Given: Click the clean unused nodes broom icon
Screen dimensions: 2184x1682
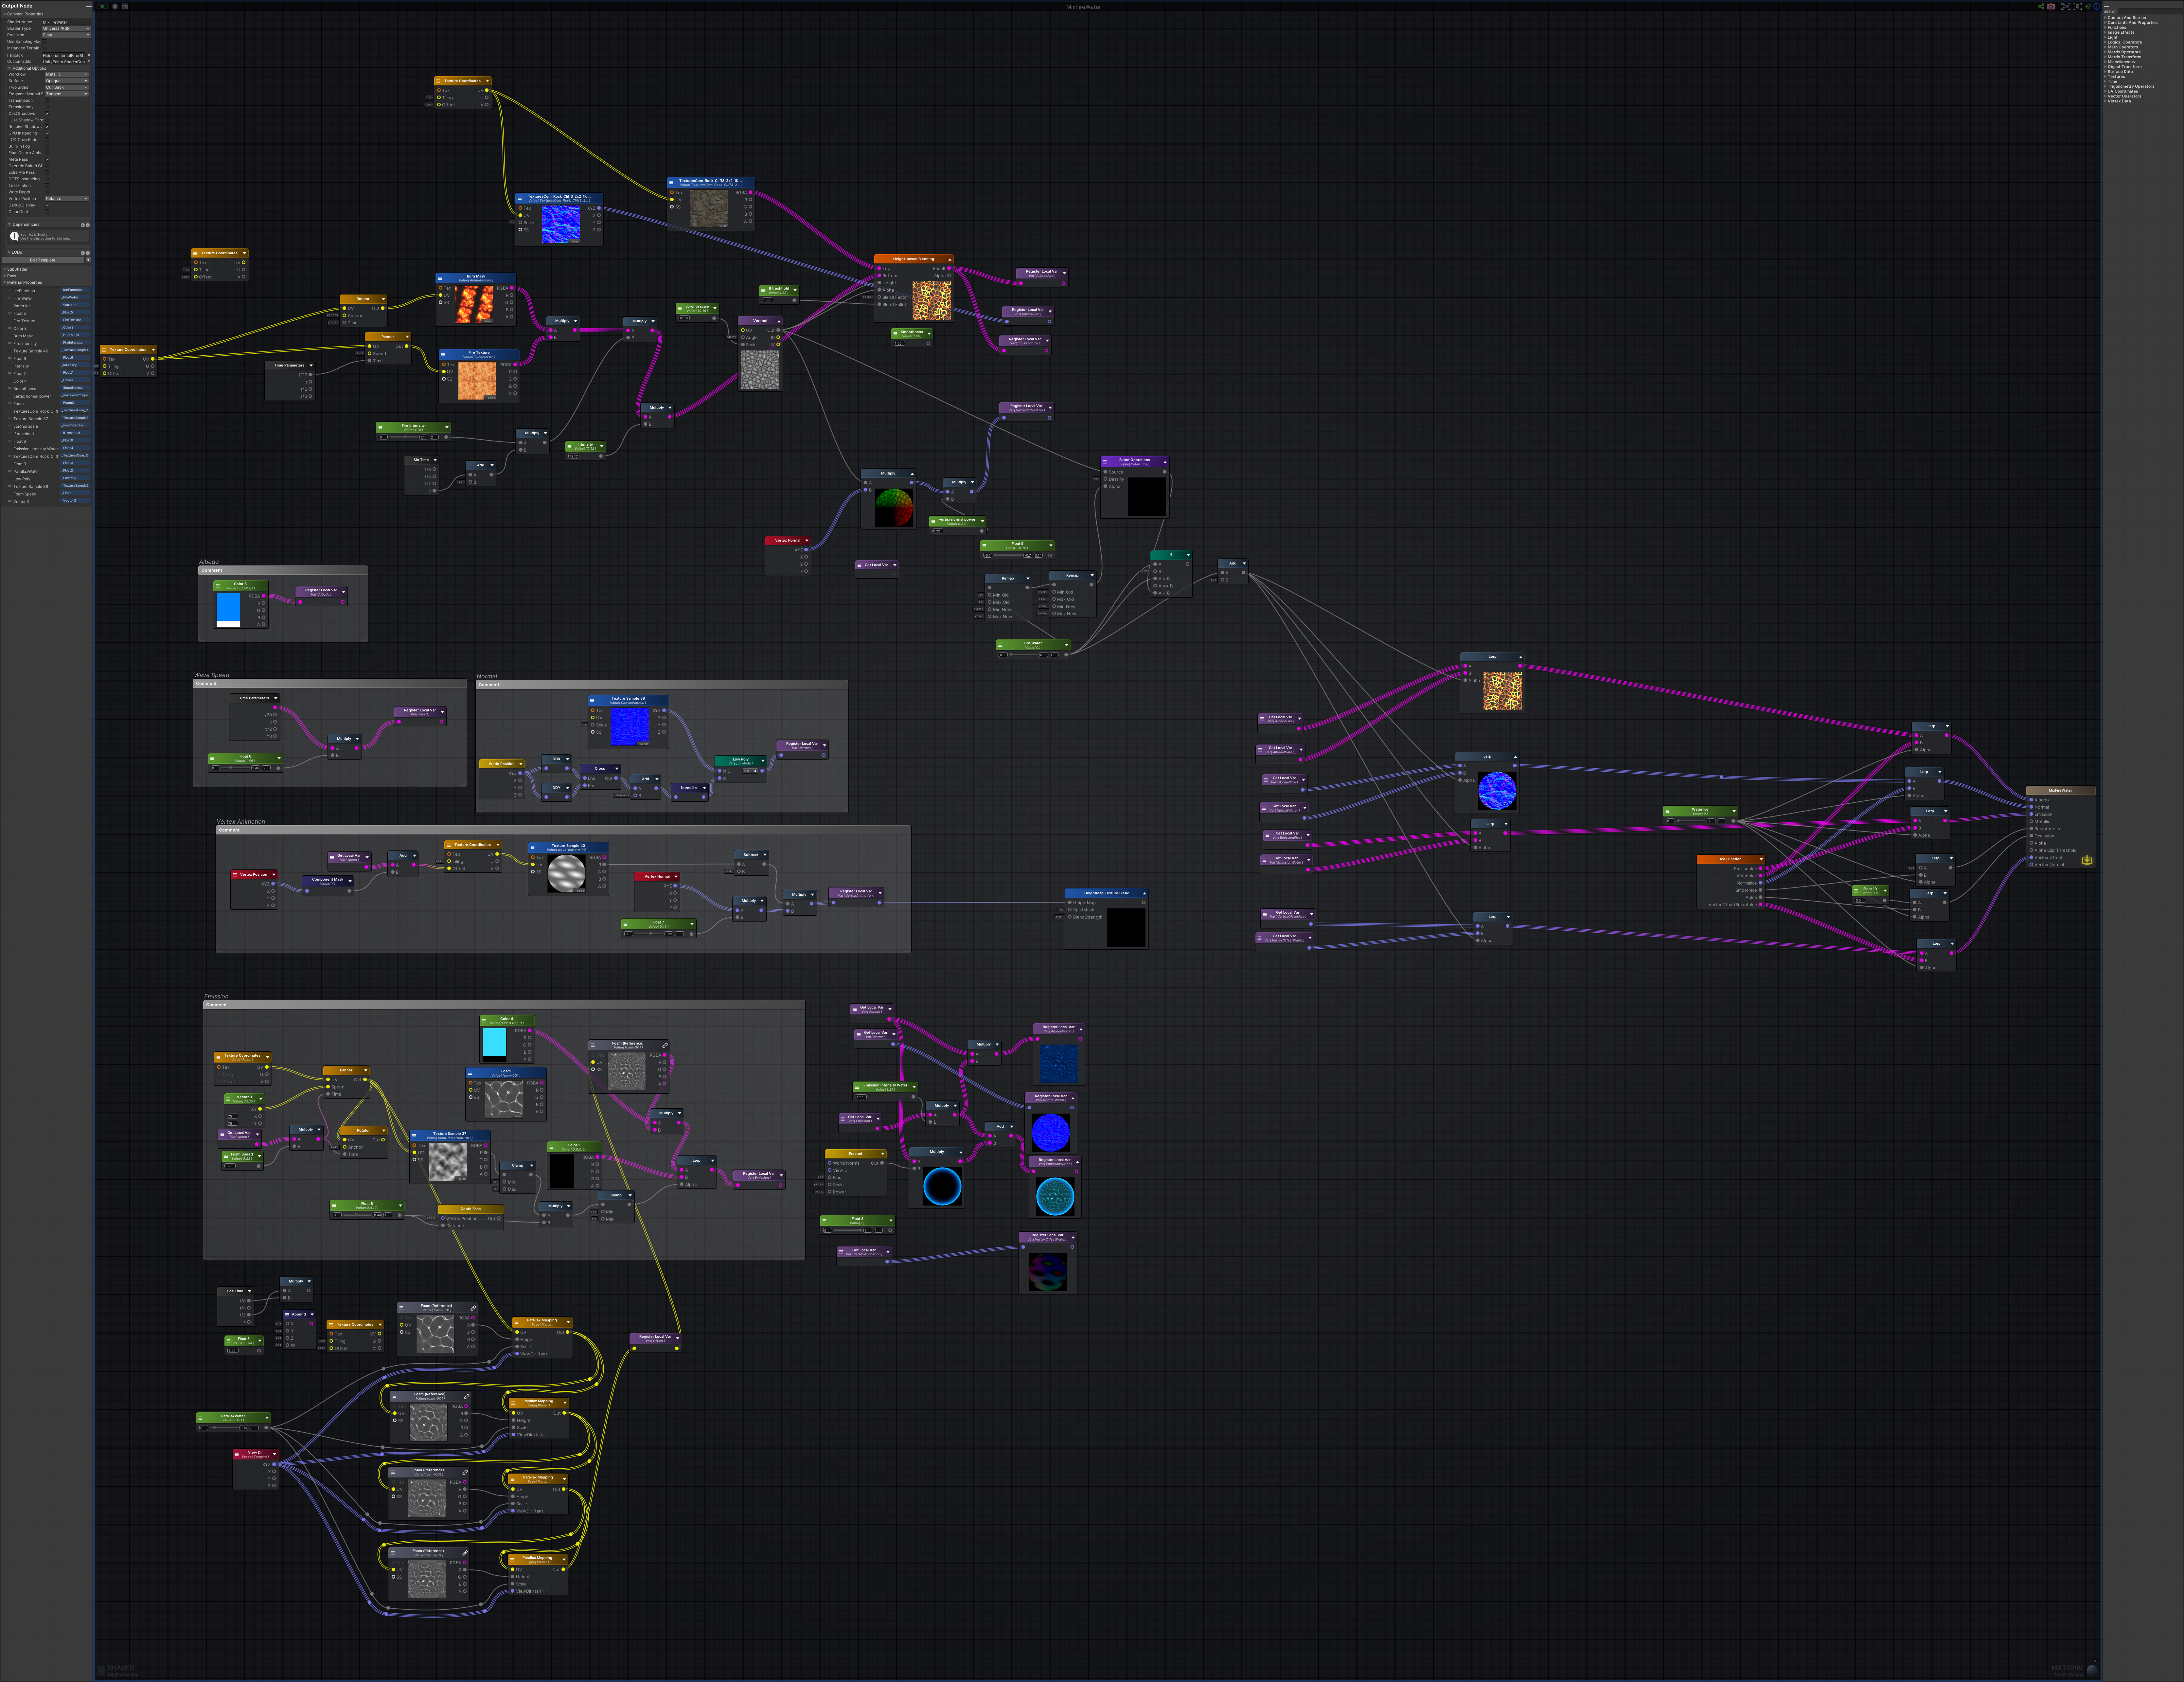Looking at the screenshot, I should pos(2088,6).
